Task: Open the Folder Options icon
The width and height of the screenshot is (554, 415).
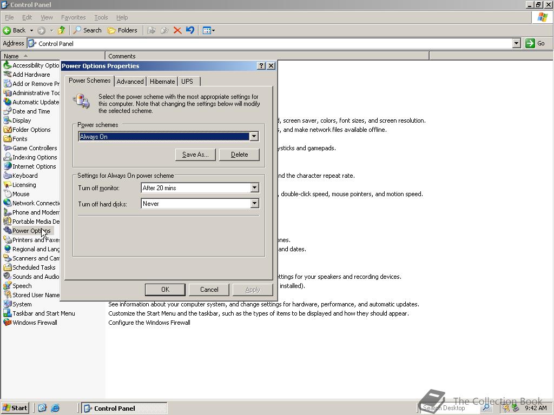Action: (8, 130)
